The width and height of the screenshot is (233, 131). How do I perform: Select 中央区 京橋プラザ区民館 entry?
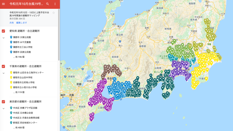point(25,108)
